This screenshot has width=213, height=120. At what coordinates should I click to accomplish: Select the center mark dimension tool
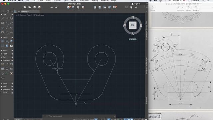[7, 69]
